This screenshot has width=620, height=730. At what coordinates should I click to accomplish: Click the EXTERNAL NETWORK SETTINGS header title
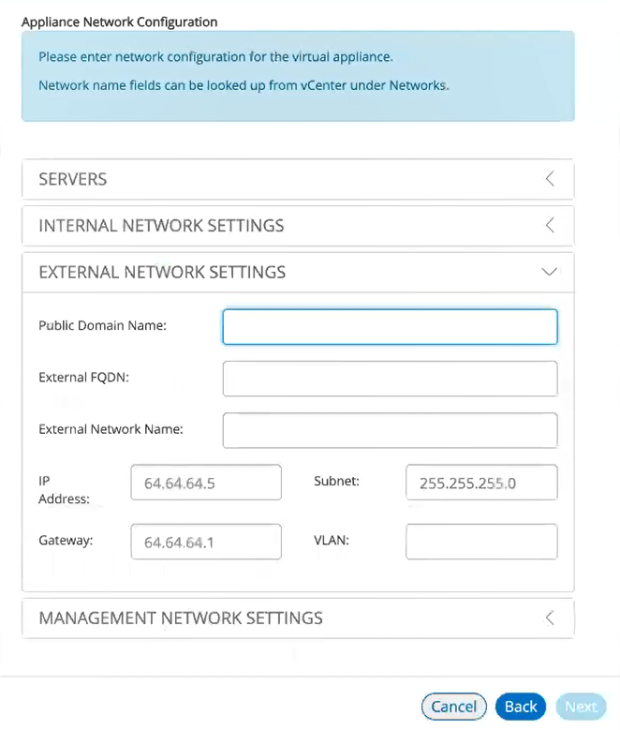click(162, 272)
